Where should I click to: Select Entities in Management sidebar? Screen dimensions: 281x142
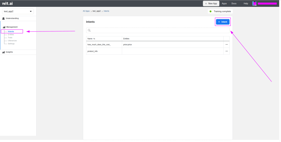11,35
